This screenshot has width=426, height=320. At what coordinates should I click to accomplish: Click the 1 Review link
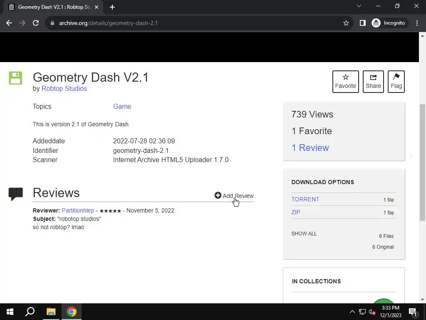click(x=310, y=148)
